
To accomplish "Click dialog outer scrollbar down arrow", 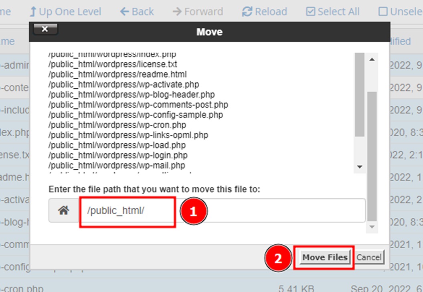I will 372,227.
